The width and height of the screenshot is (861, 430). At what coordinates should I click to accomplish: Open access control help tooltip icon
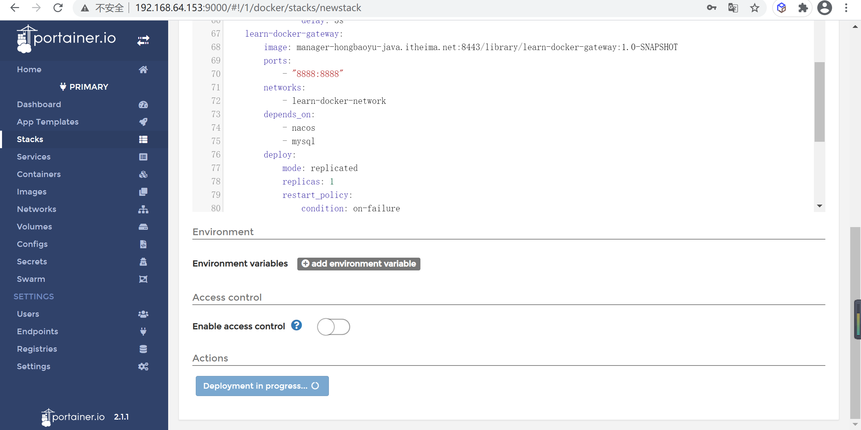click(x=296, y=325)
